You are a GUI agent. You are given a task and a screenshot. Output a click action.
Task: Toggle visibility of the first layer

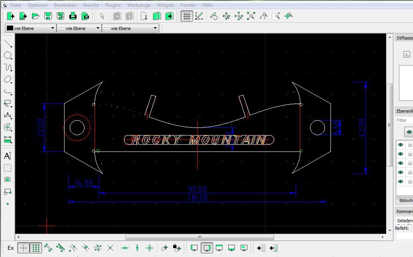click(x=400, y=145)
